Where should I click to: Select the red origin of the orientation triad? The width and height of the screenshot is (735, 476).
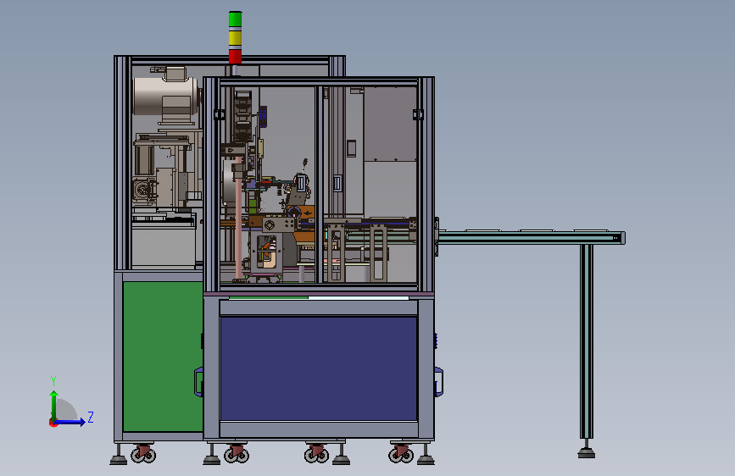[x=53, y=423]
